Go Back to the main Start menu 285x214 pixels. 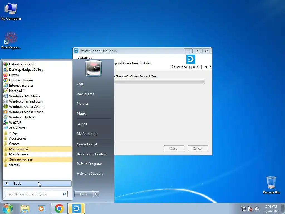[37, 183]
